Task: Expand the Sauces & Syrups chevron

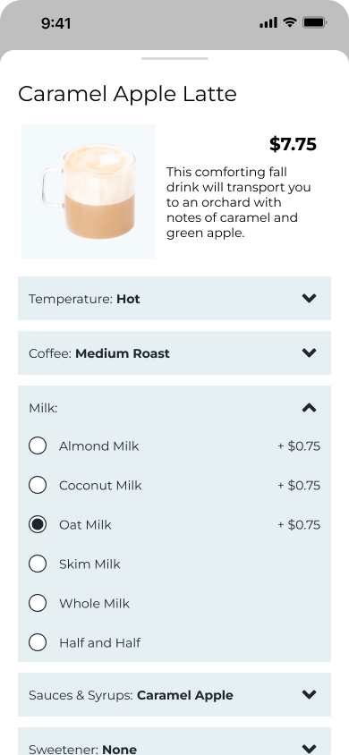Action: (309, 694)
